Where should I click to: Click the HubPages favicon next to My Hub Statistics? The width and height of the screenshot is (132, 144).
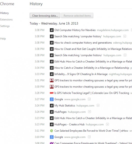52,106
